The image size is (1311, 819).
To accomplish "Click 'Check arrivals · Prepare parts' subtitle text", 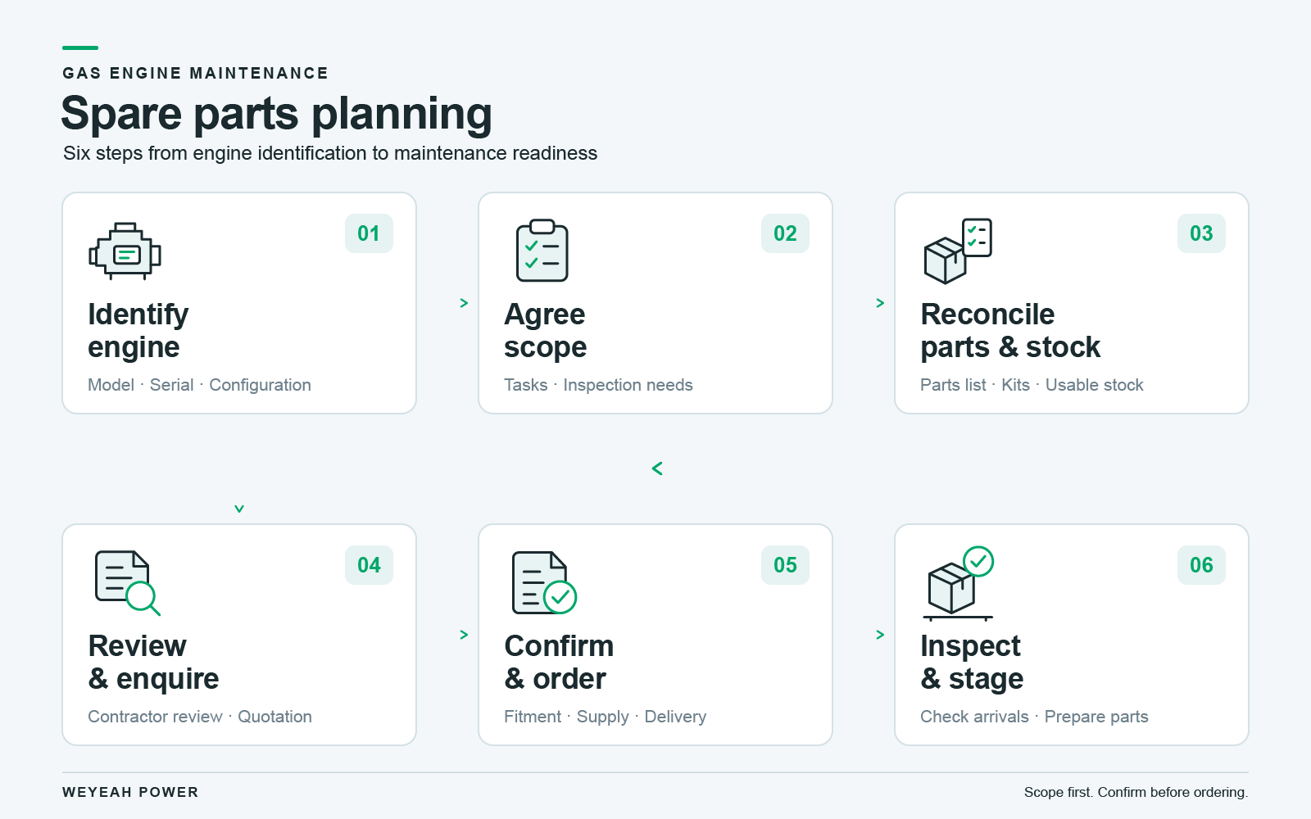I will point(1034,717).
